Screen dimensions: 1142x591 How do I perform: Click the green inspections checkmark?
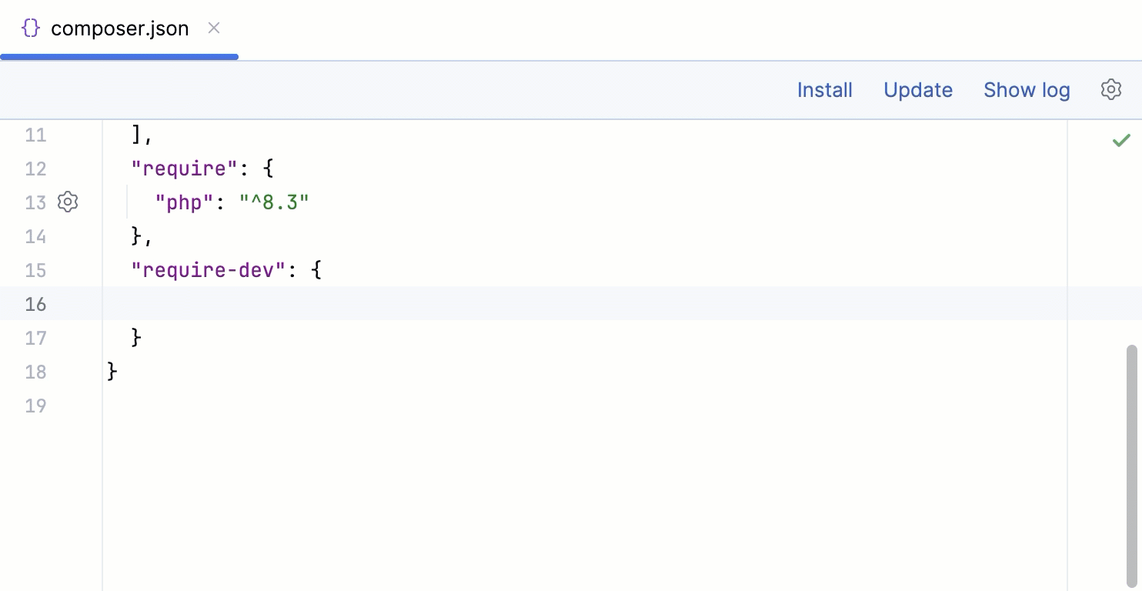click(1121, 139)
